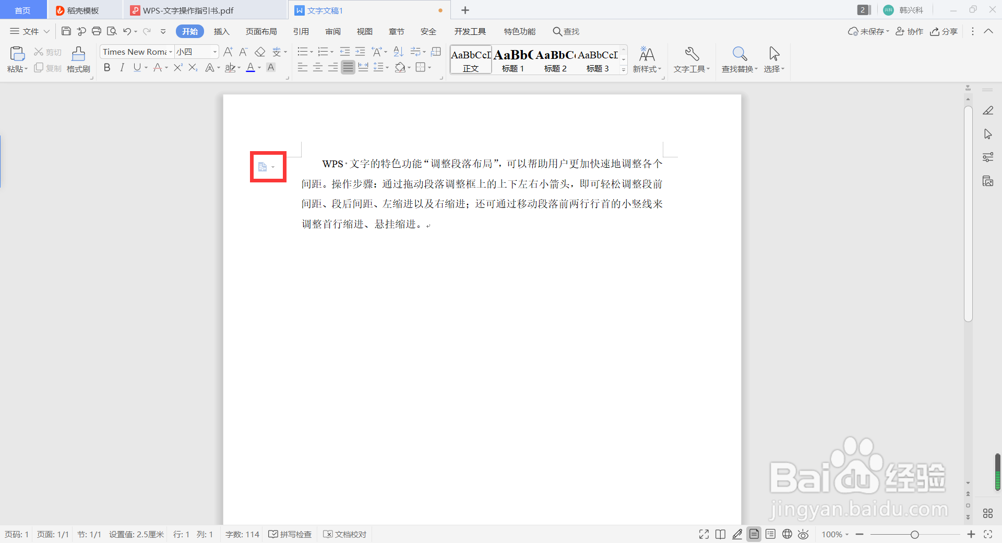The width and height of the screenshot is (1002, 543).
Task: Toggle Underline formatting
Action: click(x=137, y=67)
